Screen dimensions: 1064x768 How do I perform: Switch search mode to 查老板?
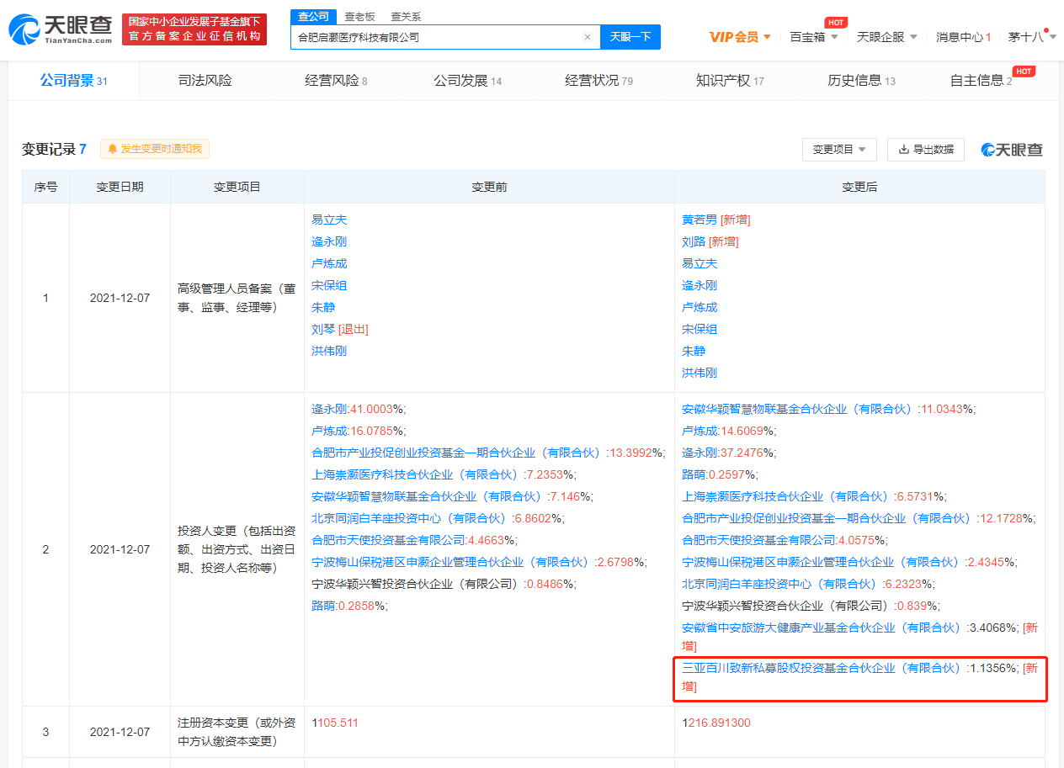pyautogui.click(x=359, y=17)
